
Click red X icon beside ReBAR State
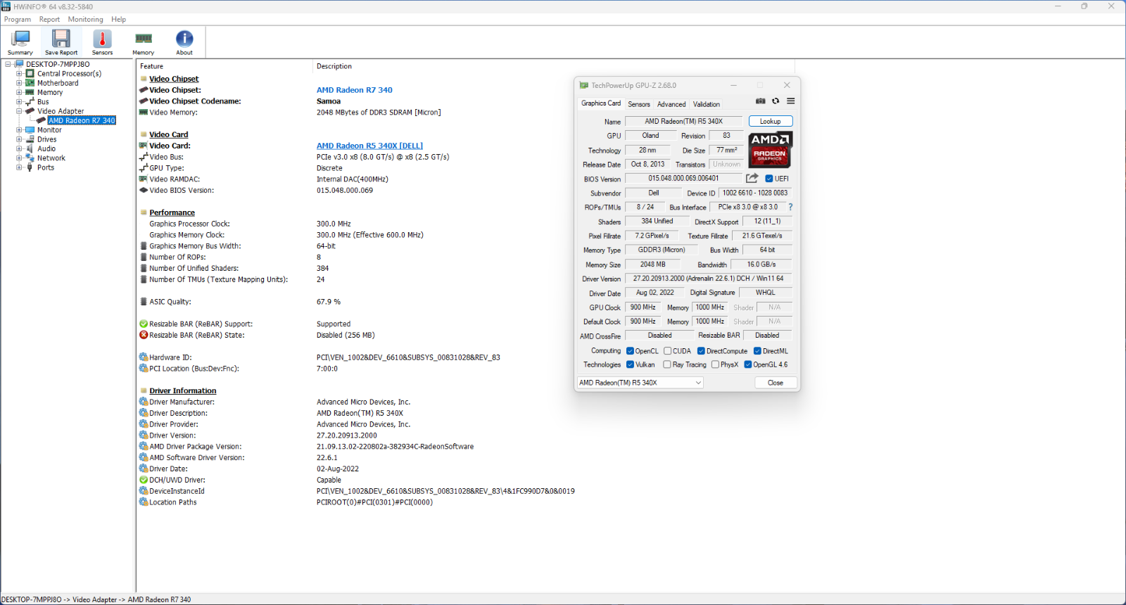point(144,335)
